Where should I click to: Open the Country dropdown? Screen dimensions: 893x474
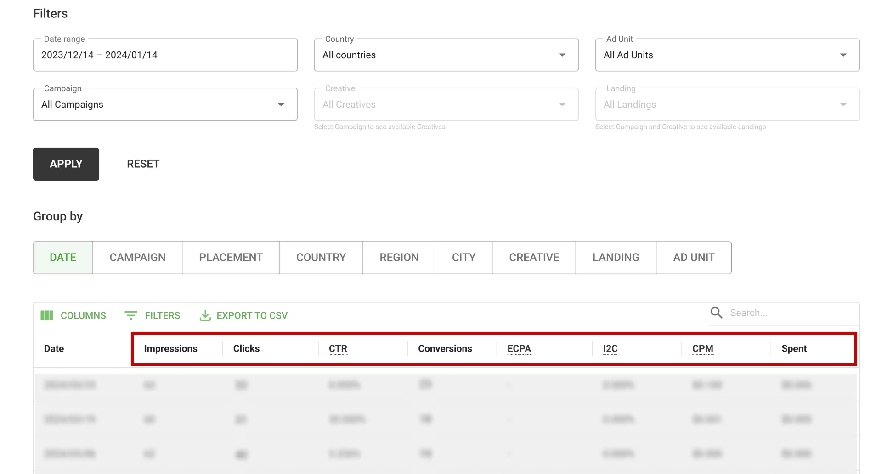(446, 55)
